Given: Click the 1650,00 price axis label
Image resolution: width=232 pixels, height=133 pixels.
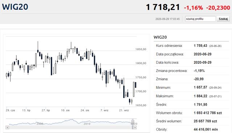Looking at the screenshot, I should pos(141,105).
